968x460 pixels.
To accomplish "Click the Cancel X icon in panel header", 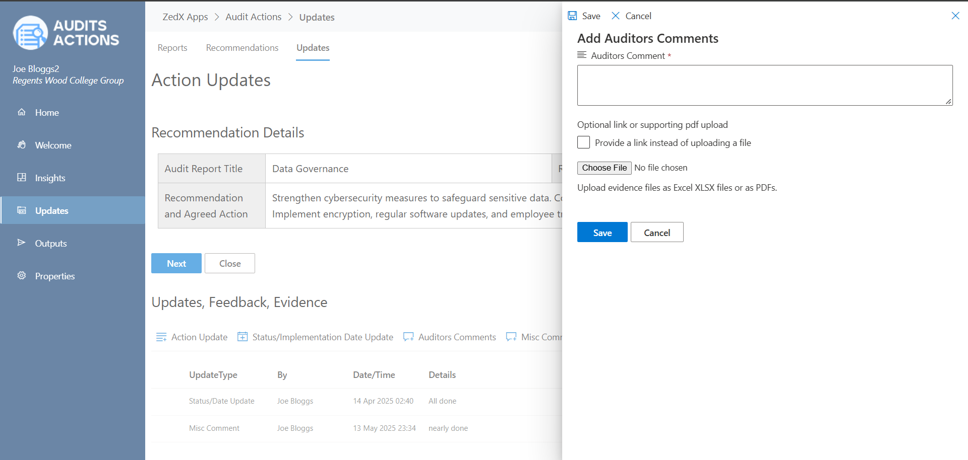I will pos(616,16).
